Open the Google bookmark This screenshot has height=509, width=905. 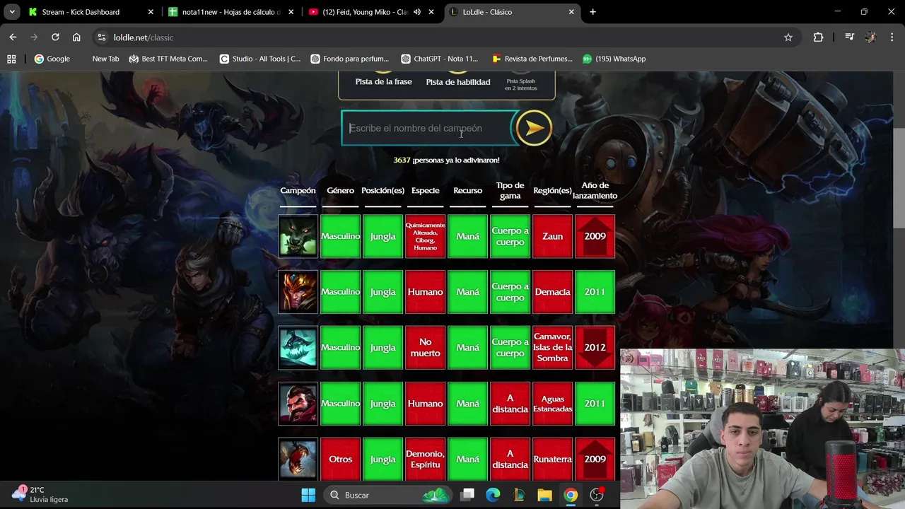coord(52,59)
